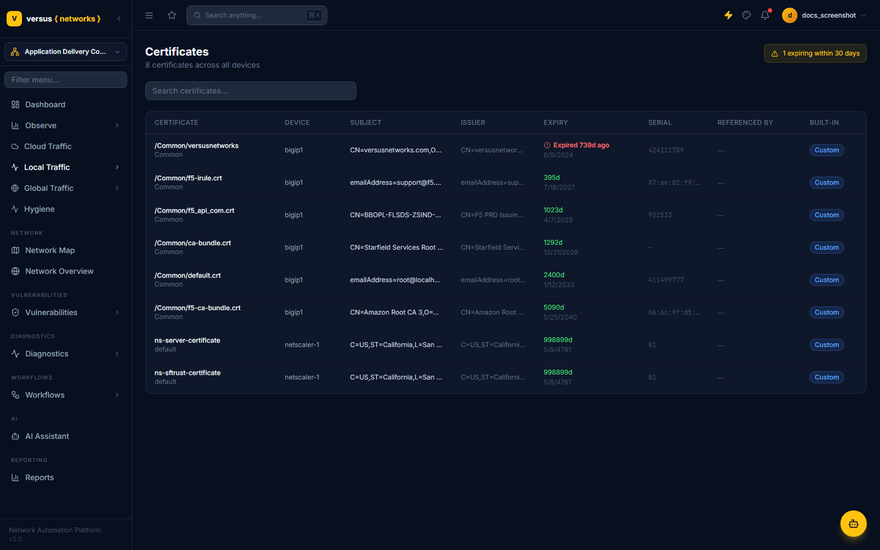Focus the Filter menu input
880x550 pixels.
coord(65,80)
